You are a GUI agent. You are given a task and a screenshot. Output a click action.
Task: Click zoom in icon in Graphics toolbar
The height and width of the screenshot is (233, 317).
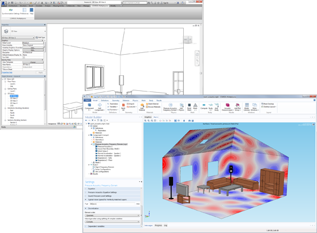(x=145, y=121)
